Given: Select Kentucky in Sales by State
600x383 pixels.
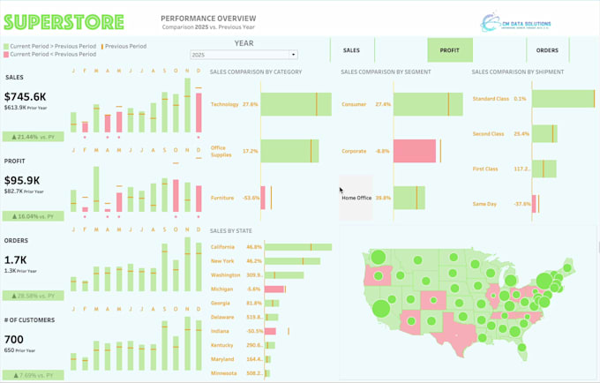Looking at the screenshot, I should (221, 345).
